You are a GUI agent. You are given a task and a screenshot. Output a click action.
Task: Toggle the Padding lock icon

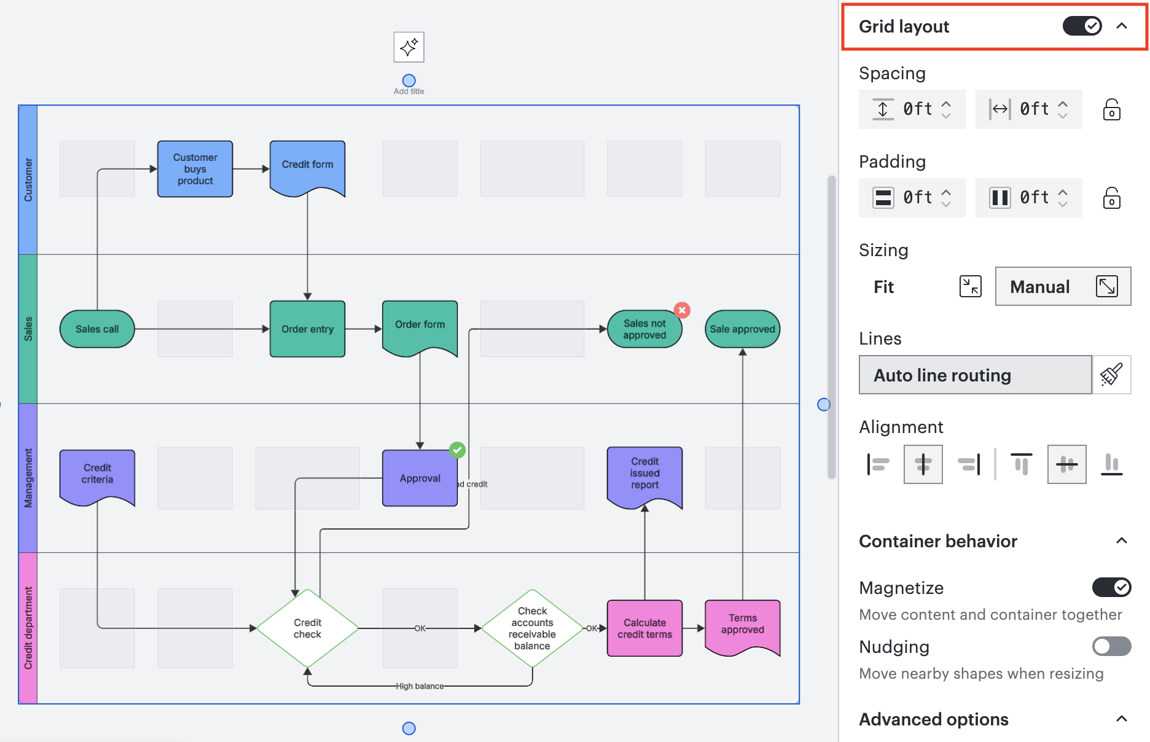1111,198
